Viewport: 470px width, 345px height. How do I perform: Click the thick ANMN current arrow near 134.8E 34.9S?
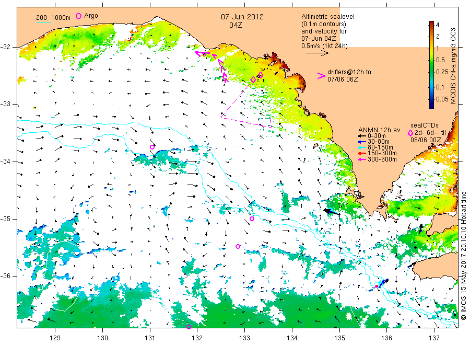(x=332, y=212)
